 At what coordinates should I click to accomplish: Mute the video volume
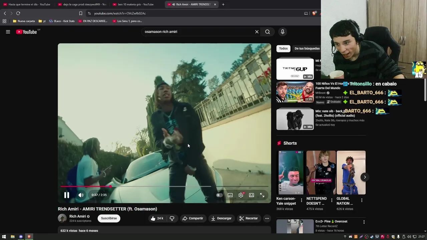81,195
